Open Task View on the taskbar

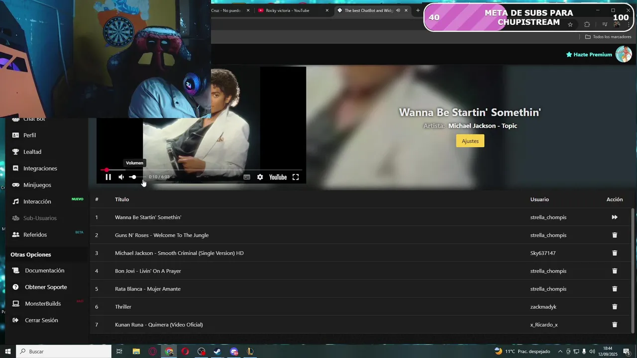[119, 352]
